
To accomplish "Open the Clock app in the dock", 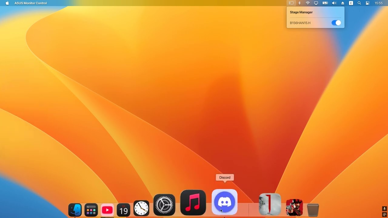I will 141,208.
